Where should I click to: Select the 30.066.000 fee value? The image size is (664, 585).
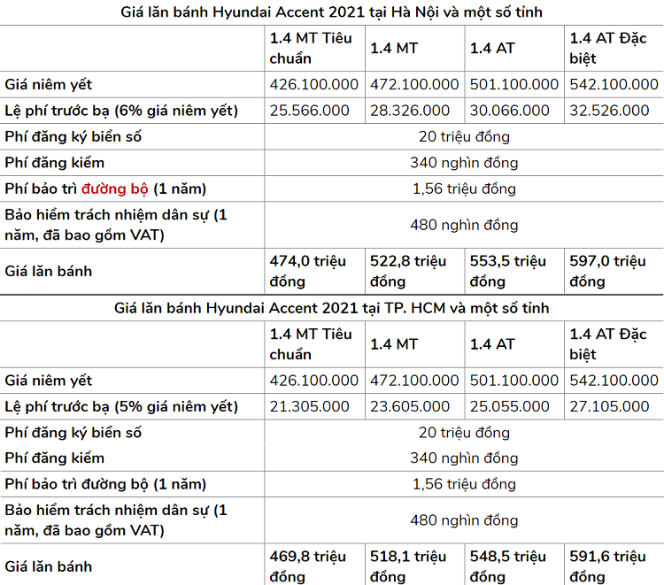click(x=509, y=111)
